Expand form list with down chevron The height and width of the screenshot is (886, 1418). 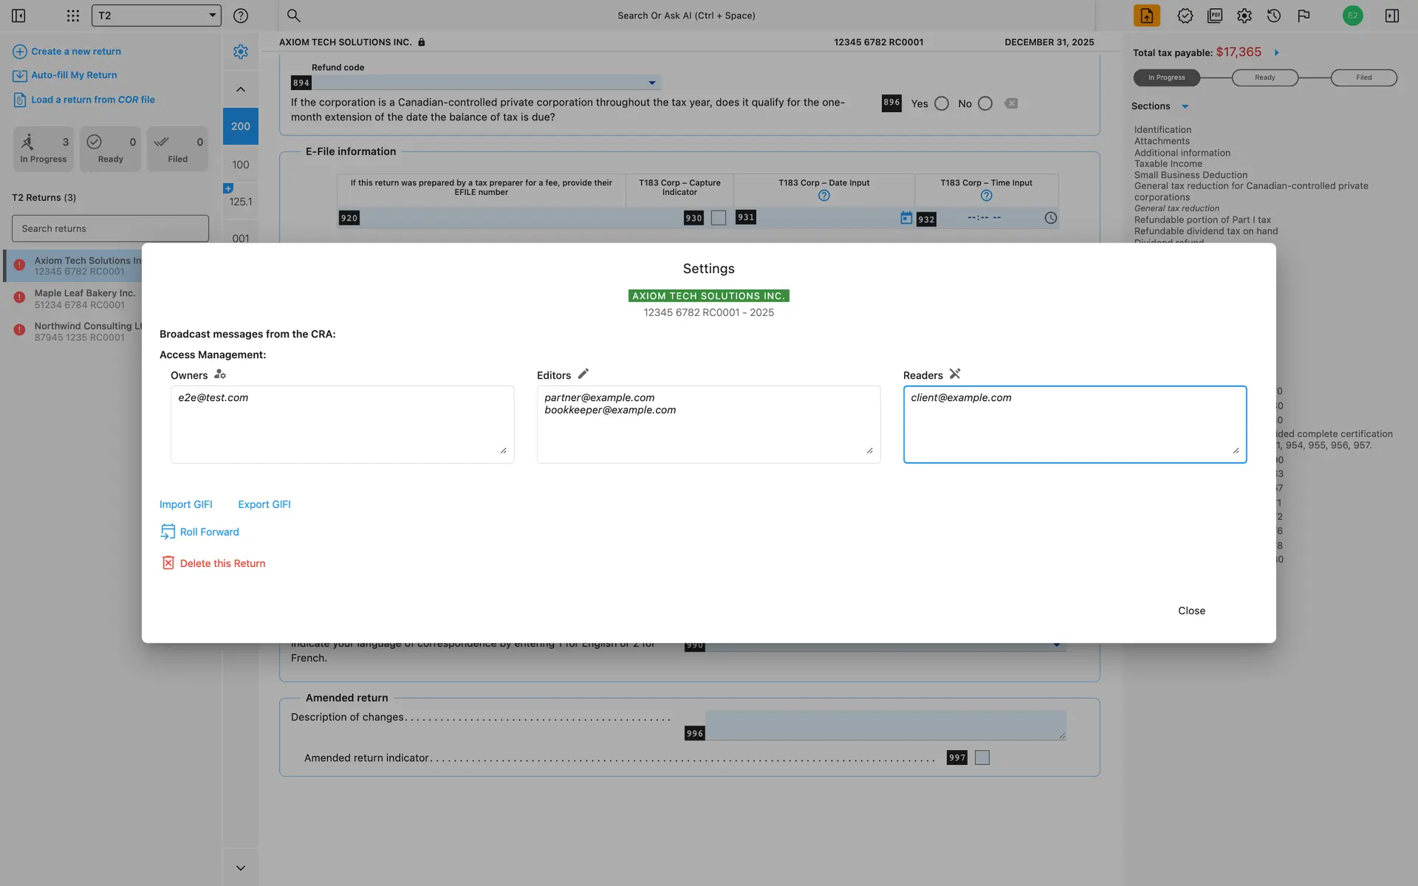[x=241, y=868]
